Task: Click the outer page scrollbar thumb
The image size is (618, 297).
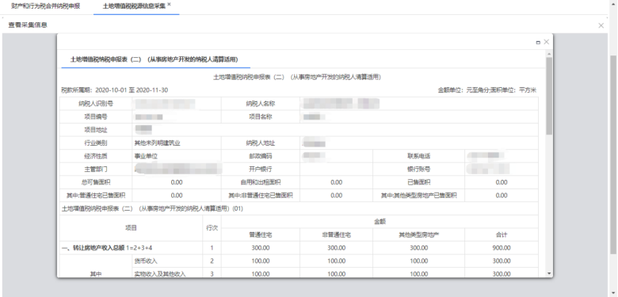Action: coord(613,154)
